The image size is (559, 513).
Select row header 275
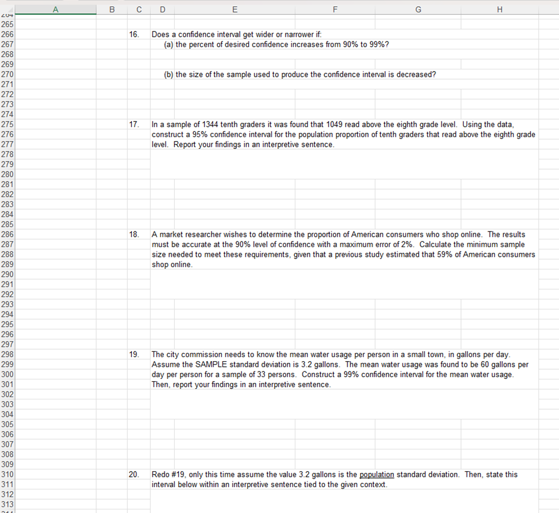[8, 124]
